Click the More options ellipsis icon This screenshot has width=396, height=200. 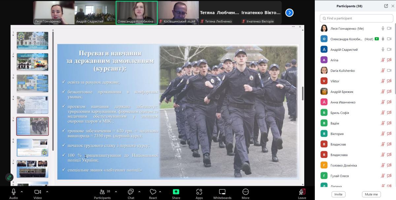point(246,192)
